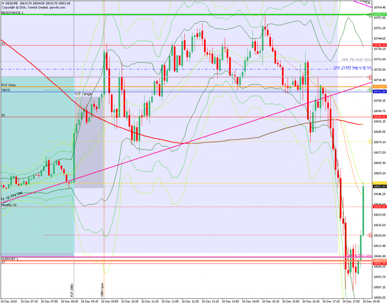
Task: Click the FUT Close label
Action: 8,85
